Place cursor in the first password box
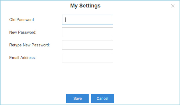 tap(87, 20)
